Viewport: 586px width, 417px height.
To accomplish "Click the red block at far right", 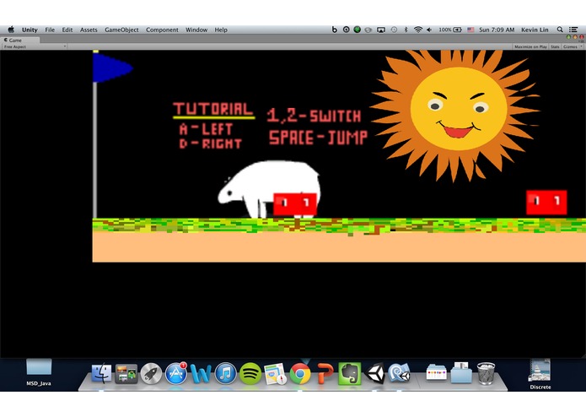I will (546, 203).
